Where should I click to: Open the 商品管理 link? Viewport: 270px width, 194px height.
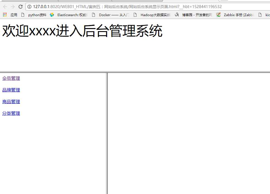(11, 102)
